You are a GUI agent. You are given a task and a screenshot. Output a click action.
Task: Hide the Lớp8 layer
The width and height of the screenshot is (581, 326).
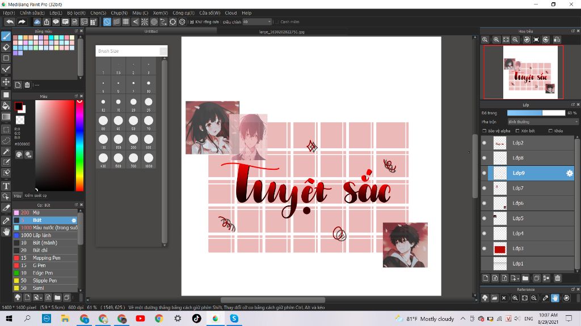(485, 158)
